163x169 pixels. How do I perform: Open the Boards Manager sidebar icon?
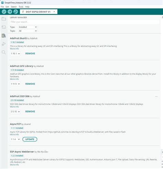tap(4, 27)
